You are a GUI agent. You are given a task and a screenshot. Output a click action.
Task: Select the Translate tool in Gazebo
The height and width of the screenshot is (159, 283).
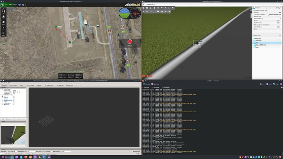click(x=147, y=11)
